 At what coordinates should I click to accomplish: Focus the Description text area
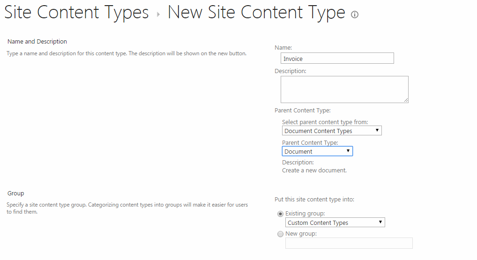click(344, 89)
